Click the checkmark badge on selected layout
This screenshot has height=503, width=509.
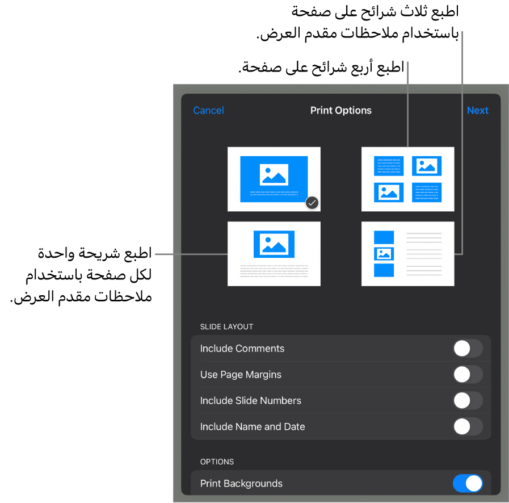pyautogui.click(x=312, y=203)
